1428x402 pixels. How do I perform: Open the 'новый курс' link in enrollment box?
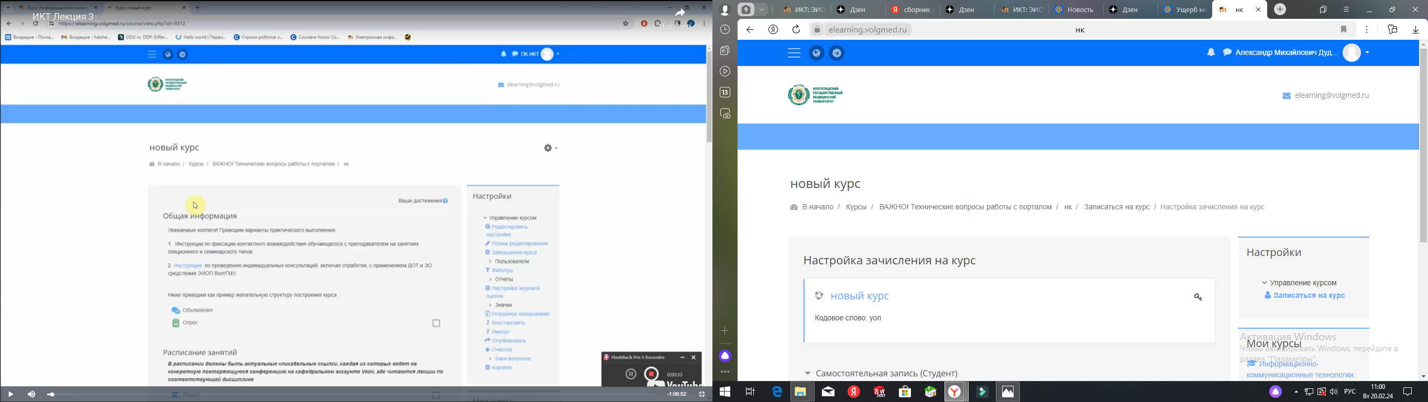[x=860, y=296]
